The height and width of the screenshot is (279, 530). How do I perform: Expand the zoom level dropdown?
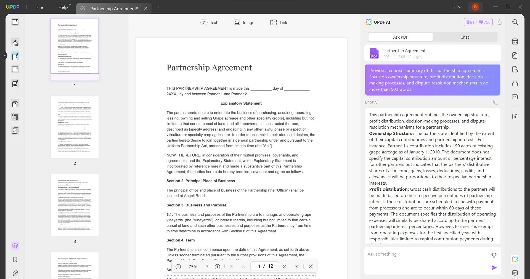click(x=207, y=266)
